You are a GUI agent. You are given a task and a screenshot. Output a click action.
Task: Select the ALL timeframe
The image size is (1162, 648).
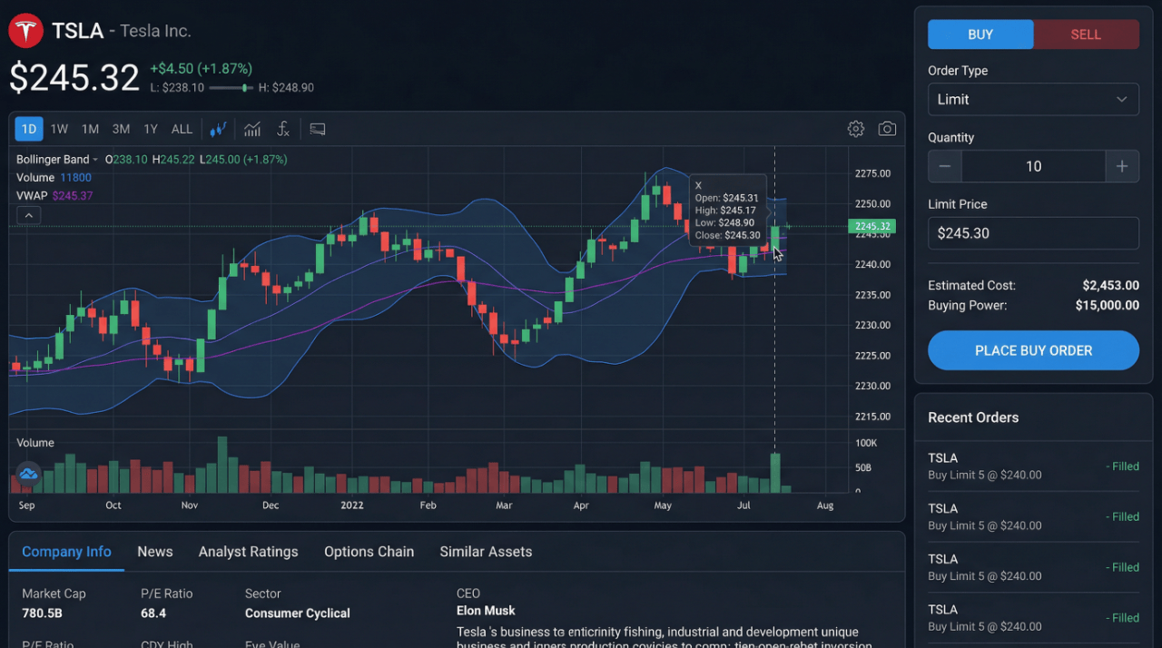pos(182,129)
